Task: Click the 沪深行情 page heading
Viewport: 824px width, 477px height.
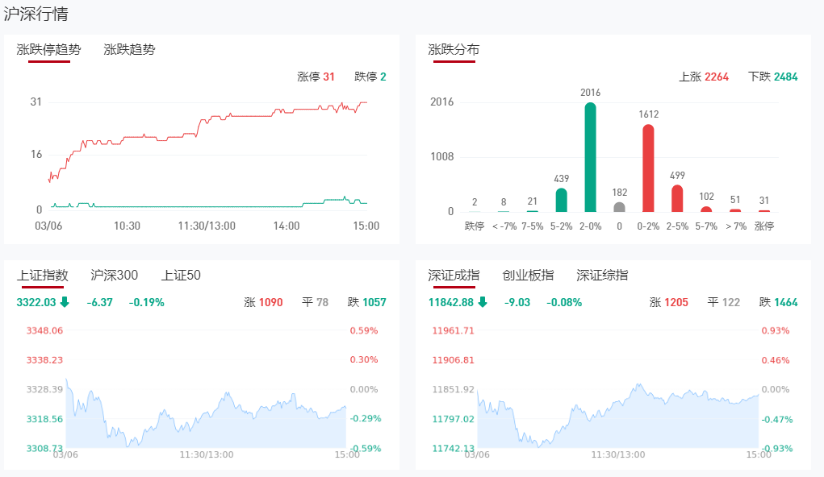Action: [36, 14]
